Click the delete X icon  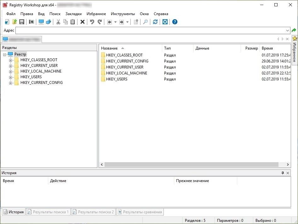[x=82, y=22]
